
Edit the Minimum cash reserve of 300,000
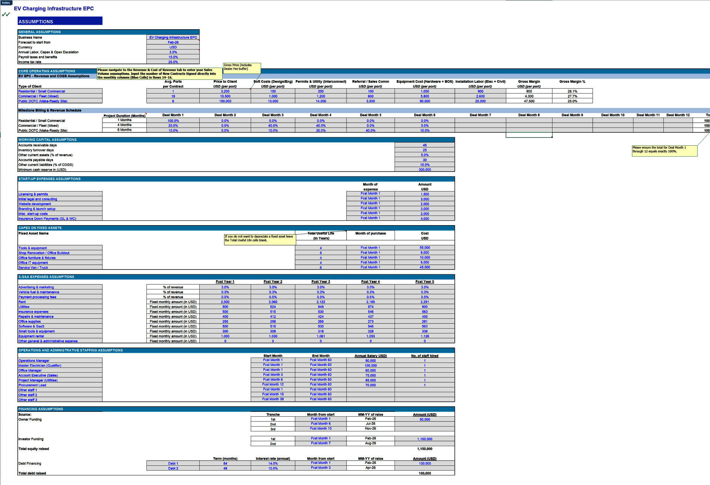click(x=425, y=169)
